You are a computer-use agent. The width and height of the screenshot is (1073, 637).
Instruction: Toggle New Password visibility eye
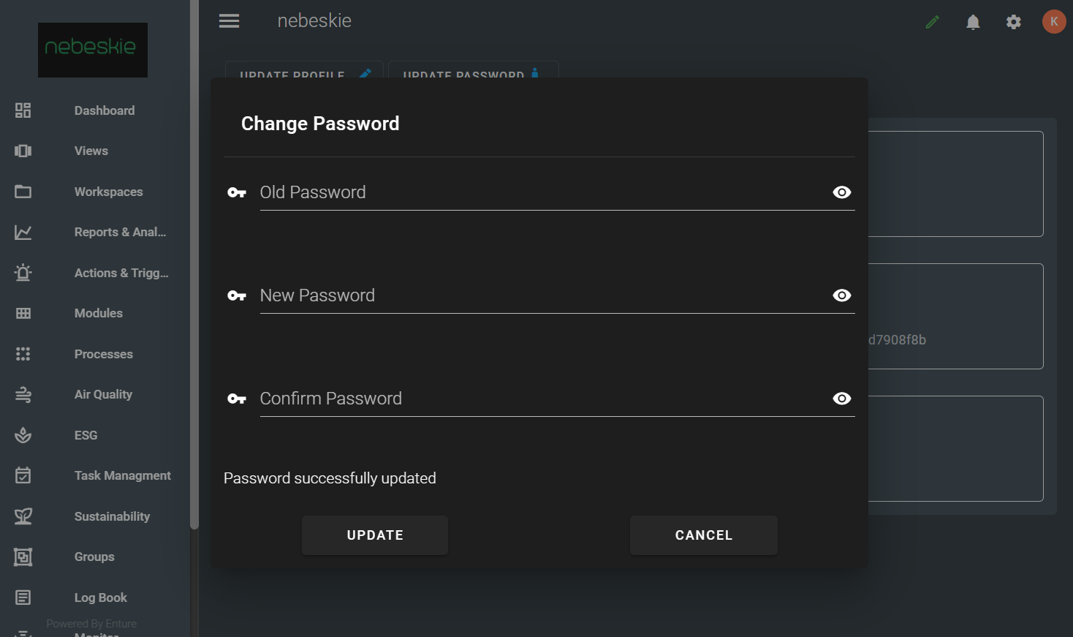[x=842, y=295]
